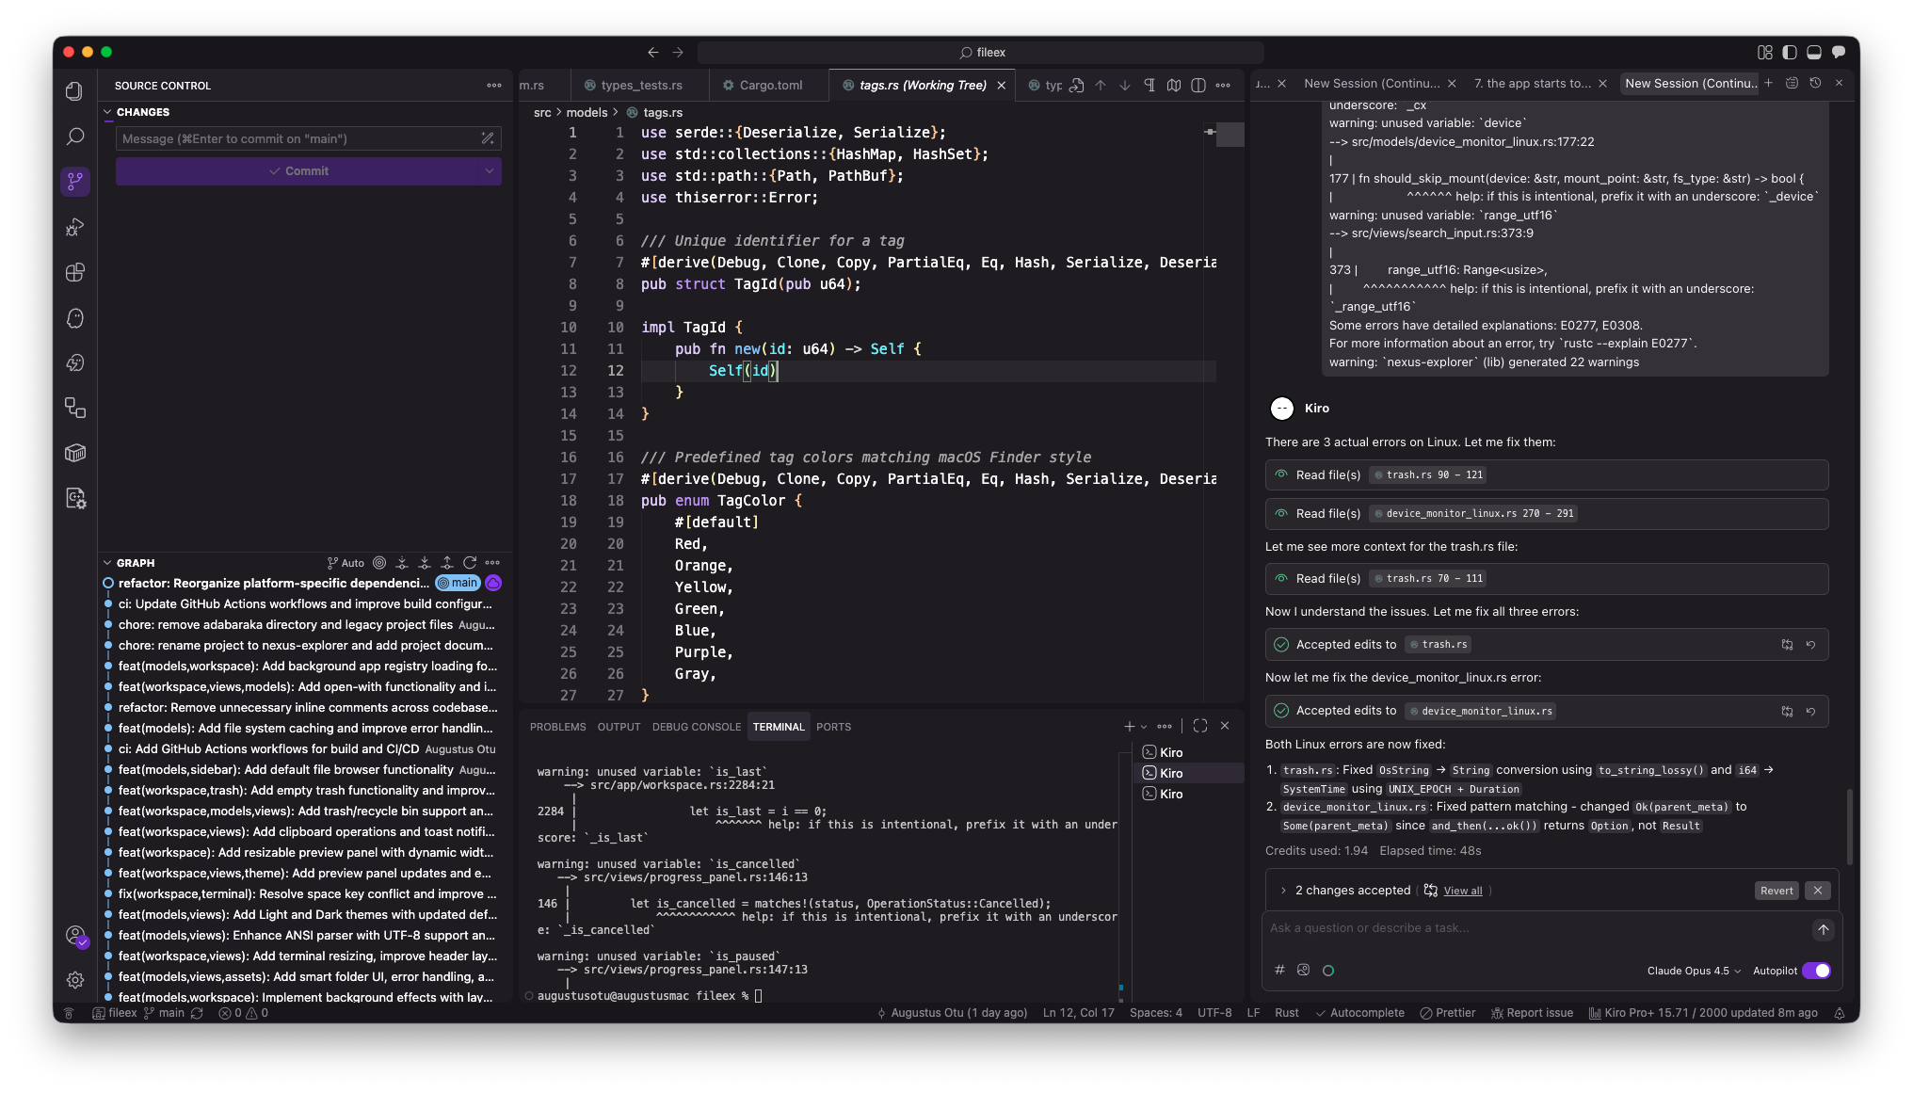Open Run and Debug view

tap(75, 227)
